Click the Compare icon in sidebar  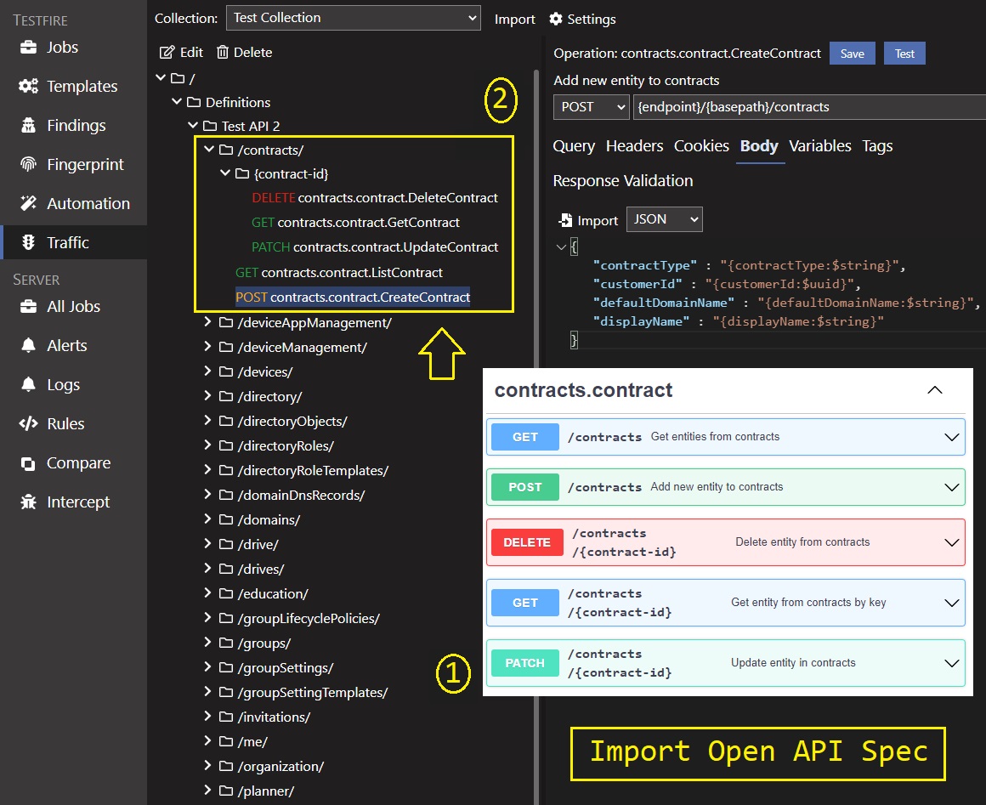[x=28, y=463]
